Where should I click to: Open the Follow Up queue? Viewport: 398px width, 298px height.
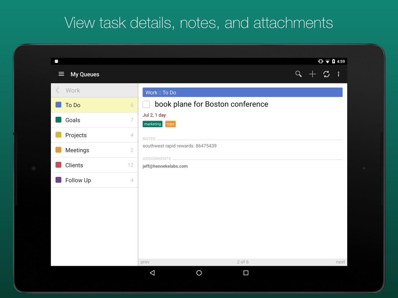tap(95, 180)
